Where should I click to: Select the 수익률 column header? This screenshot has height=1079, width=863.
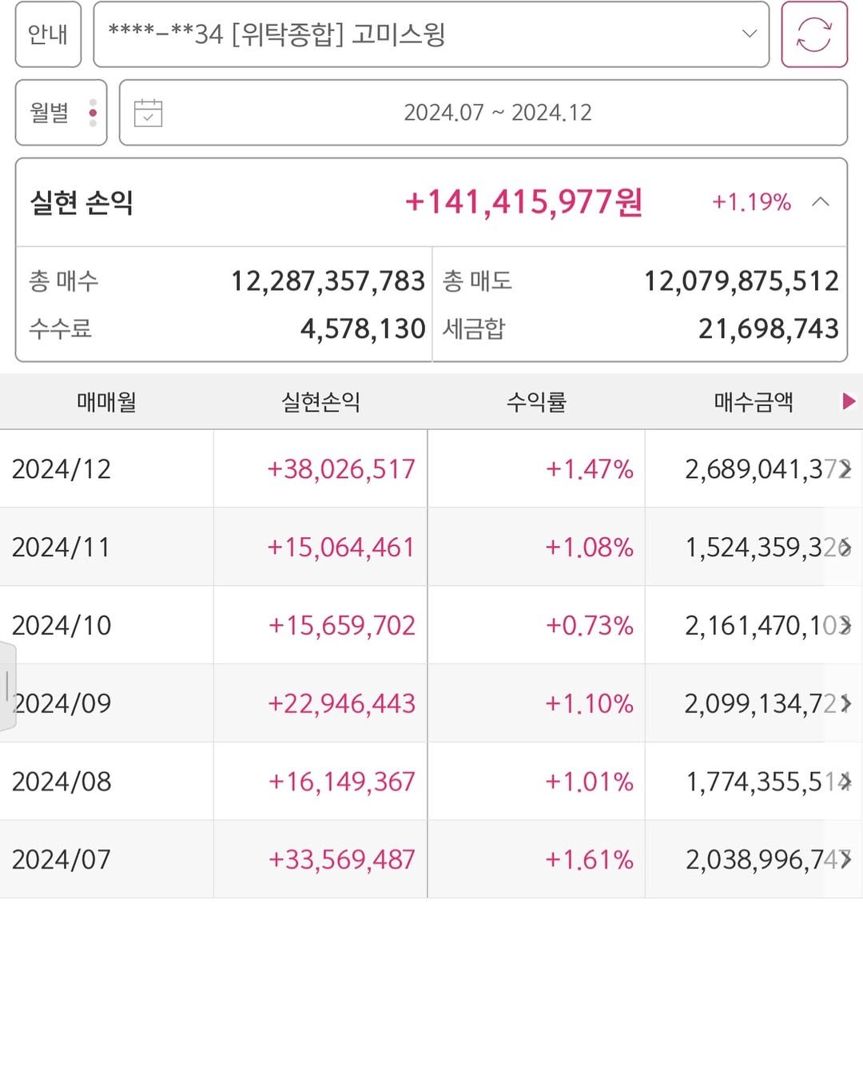536,401
